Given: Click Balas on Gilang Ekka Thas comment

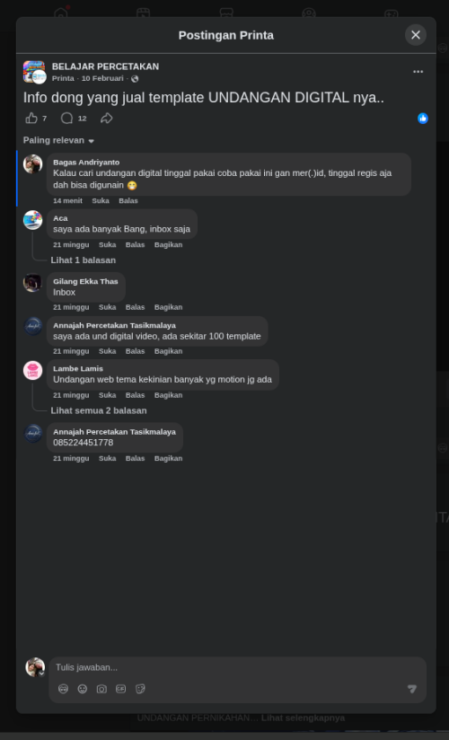Looking at the screenshot, I should click(135, 307).
